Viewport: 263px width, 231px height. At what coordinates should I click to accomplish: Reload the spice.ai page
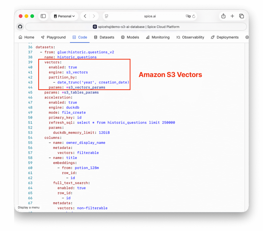coord(194,16)
